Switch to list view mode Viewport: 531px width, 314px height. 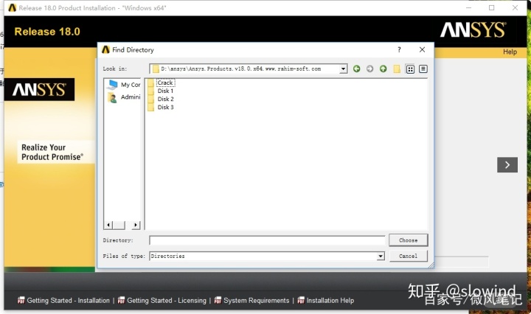(x=410, y=69)
